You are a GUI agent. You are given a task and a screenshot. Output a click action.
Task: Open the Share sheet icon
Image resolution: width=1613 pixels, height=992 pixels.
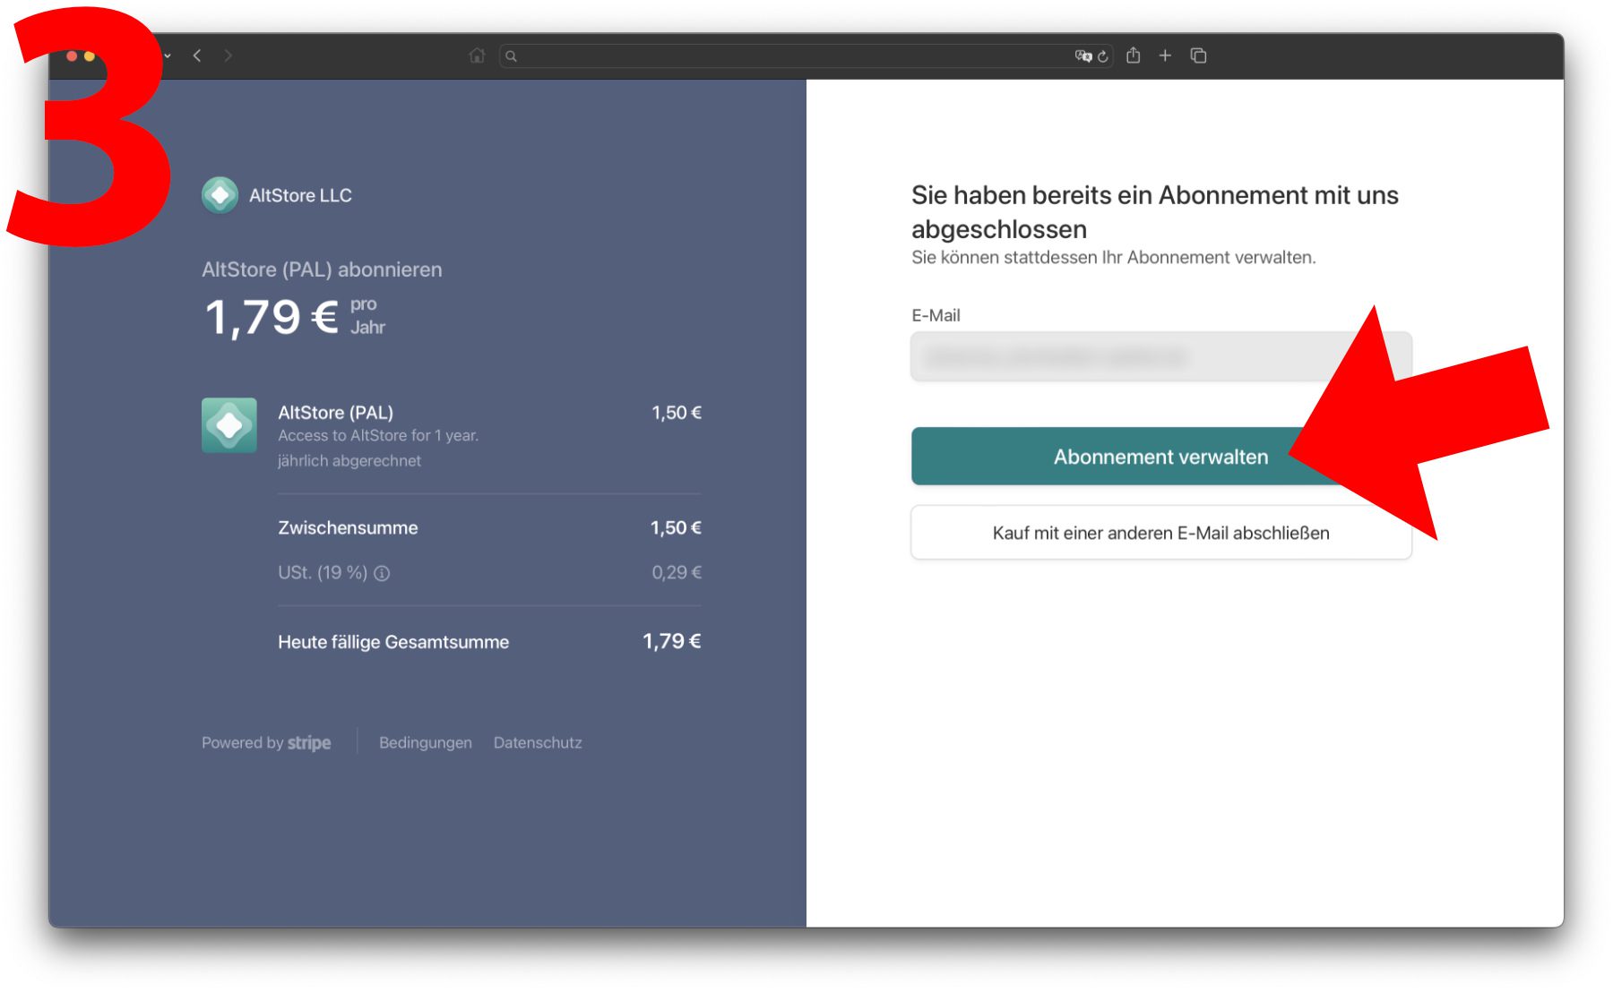coord(1134,56)
